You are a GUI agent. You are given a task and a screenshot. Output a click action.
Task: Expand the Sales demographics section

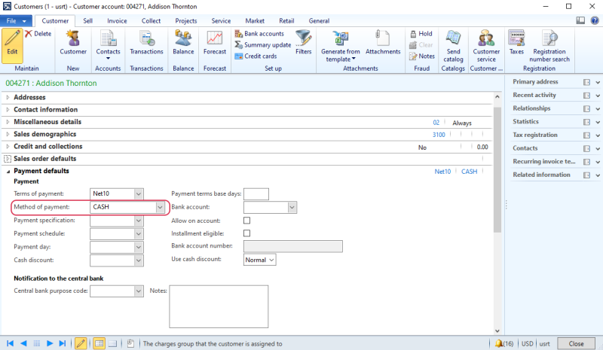pos(8,134)
